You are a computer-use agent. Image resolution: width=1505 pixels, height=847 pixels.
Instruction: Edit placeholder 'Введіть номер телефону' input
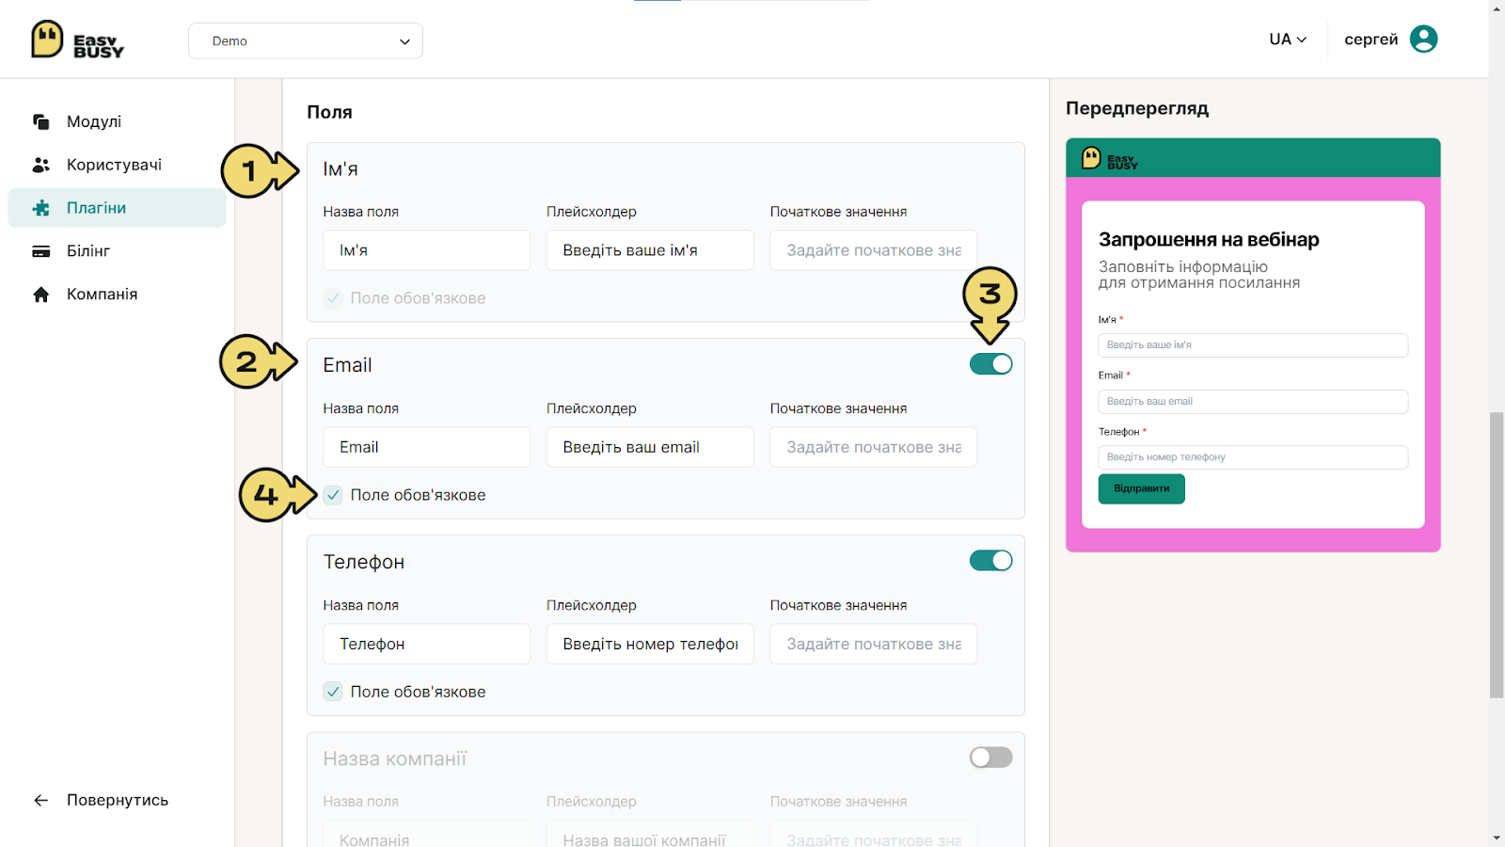650,644
